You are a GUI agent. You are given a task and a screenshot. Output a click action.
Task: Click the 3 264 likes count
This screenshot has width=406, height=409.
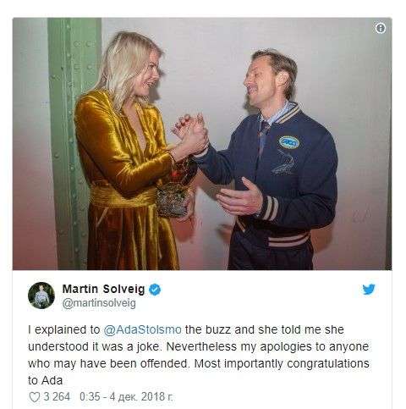tap(57, 396)
